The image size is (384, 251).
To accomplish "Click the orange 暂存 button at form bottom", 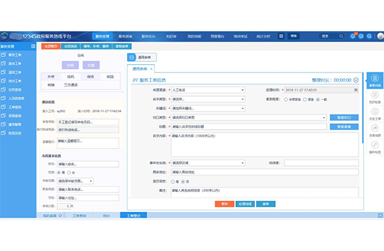I will (x=225, y=204).
